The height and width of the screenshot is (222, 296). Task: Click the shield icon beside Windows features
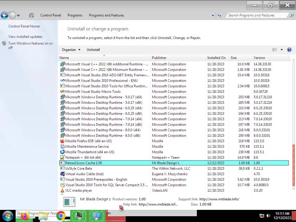[x=4, y=43]
